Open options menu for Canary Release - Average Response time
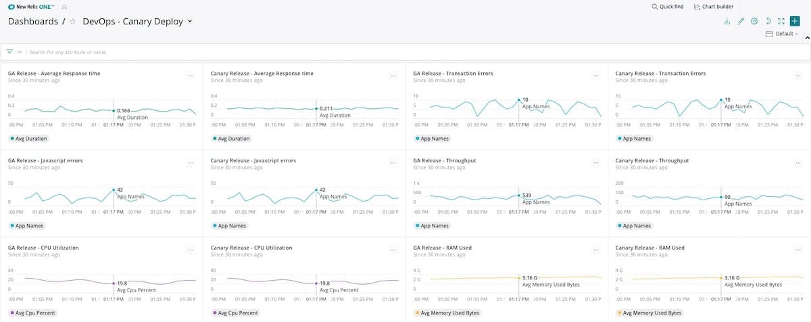This screenshot has height=322, width=811. 394,76
